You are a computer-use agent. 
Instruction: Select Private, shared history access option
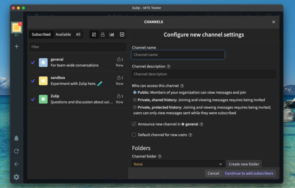click(135, 100)
